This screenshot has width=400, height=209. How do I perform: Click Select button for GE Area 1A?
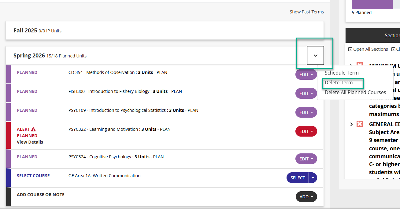point(298,178)
